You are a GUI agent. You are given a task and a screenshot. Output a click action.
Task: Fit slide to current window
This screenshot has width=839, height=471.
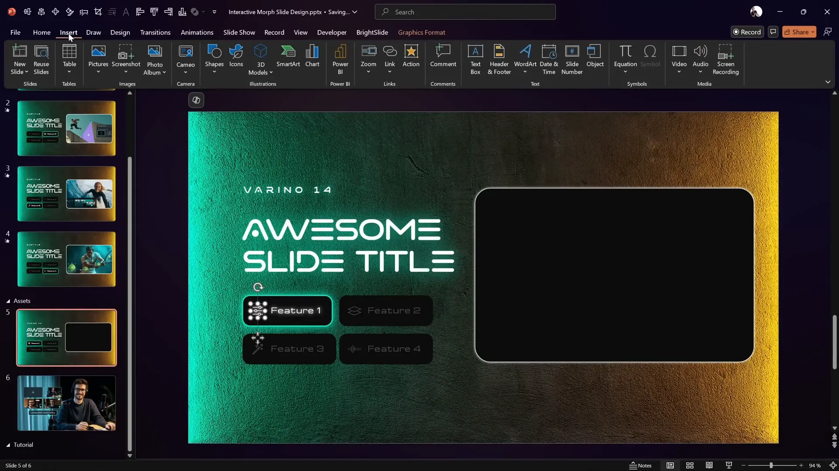pyautogui.click(x=833, y=465)
